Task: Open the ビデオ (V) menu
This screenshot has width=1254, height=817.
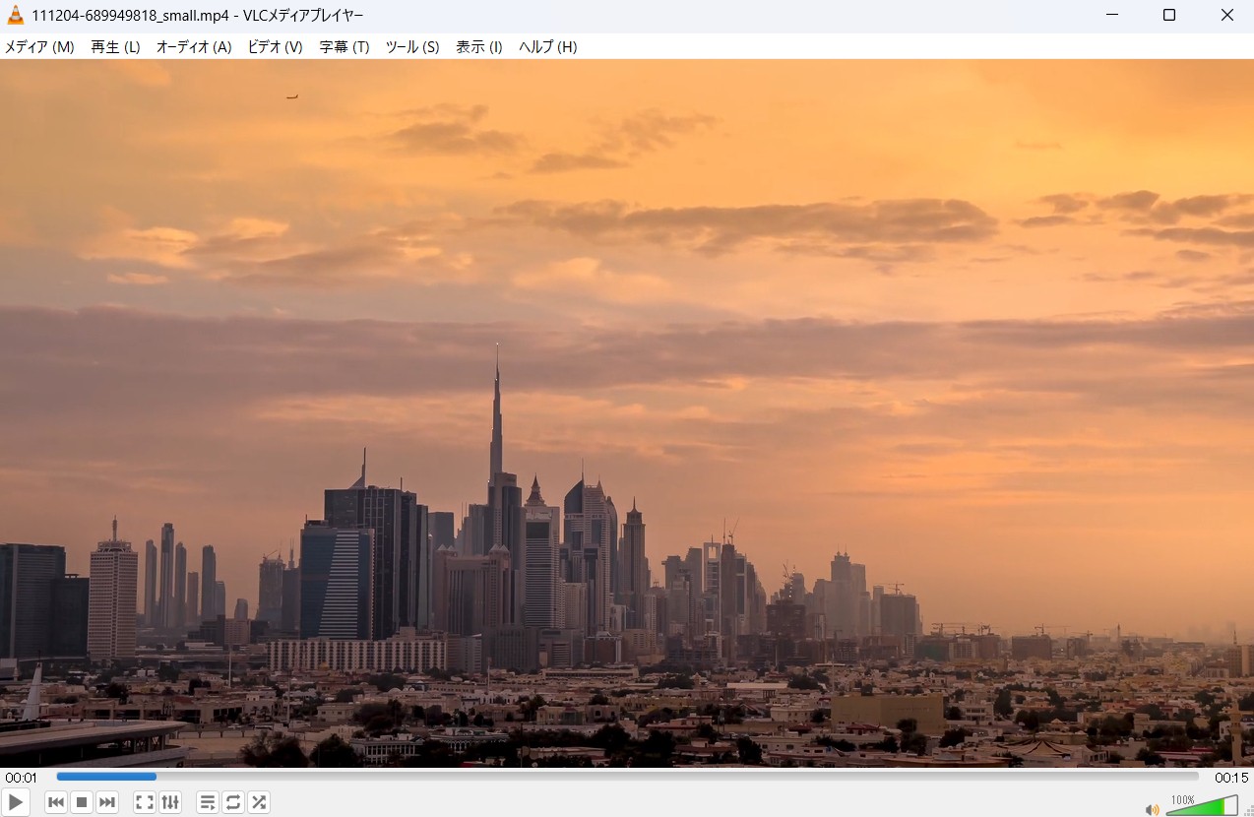Action: pyautogui.click(x=275, y=47)
